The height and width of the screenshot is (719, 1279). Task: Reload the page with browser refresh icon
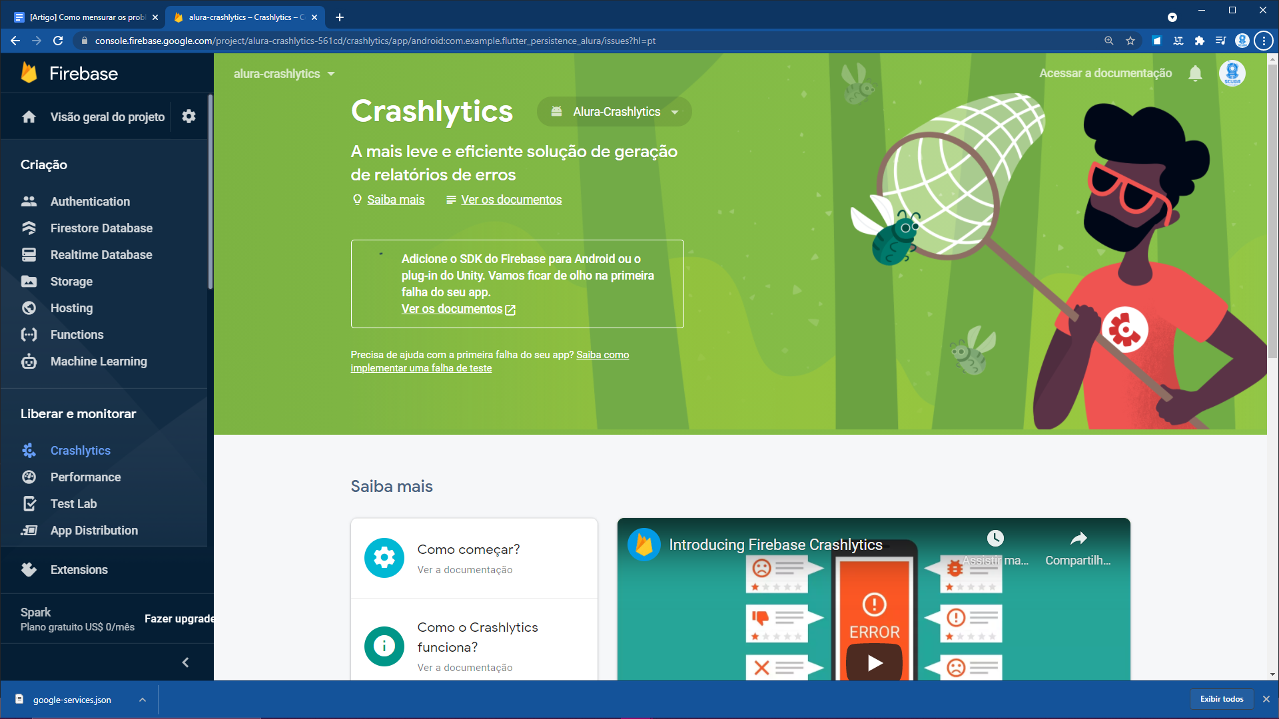[58, 41]
